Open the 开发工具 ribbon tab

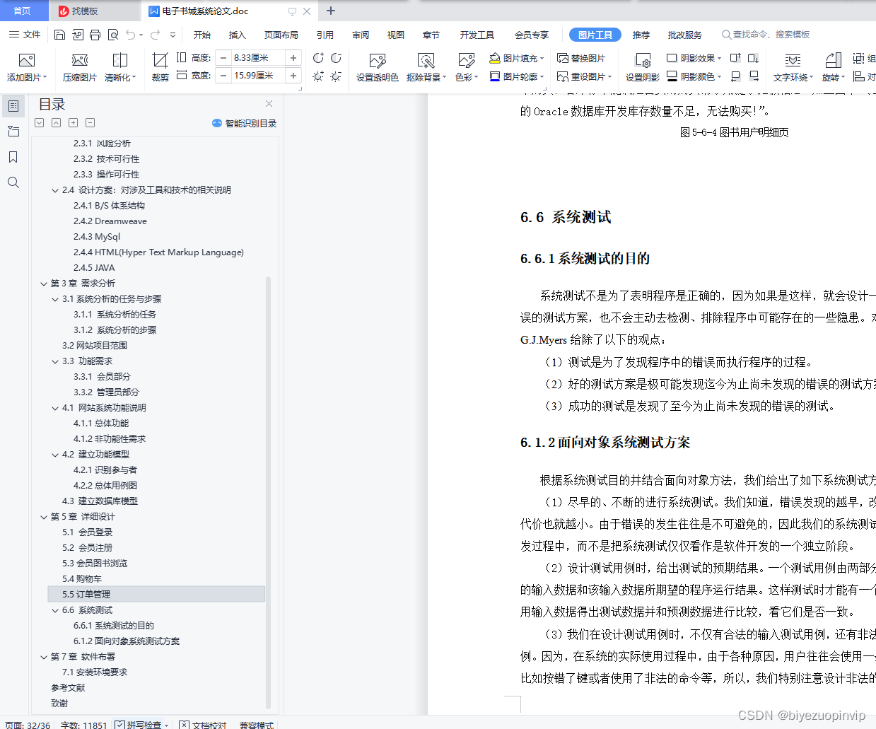pos(477,34)
